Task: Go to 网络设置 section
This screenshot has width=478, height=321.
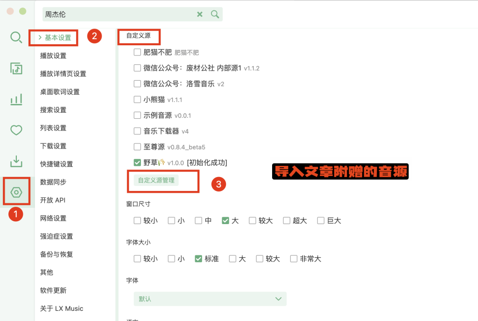Action: tap(53, 218)
